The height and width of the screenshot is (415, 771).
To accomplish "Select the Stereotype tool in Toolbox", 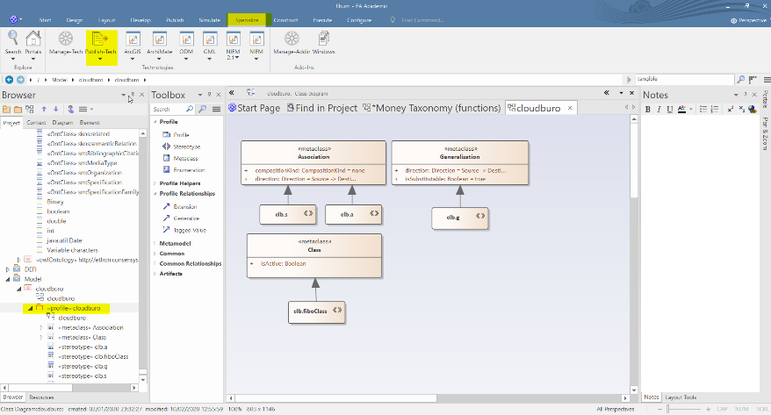I will 184,147.
